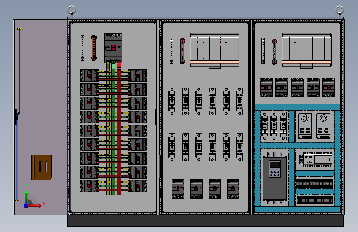Screen dimensions: 358x232
Task: Pick the white neutral terminal bar in the left panel
Action: (83, 48)
